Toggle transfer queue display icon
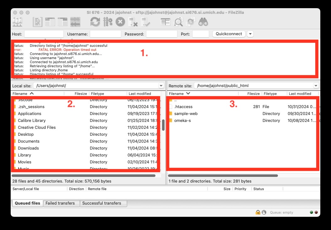Viewport: 331px width, 230px height. (x=75, y=22)
